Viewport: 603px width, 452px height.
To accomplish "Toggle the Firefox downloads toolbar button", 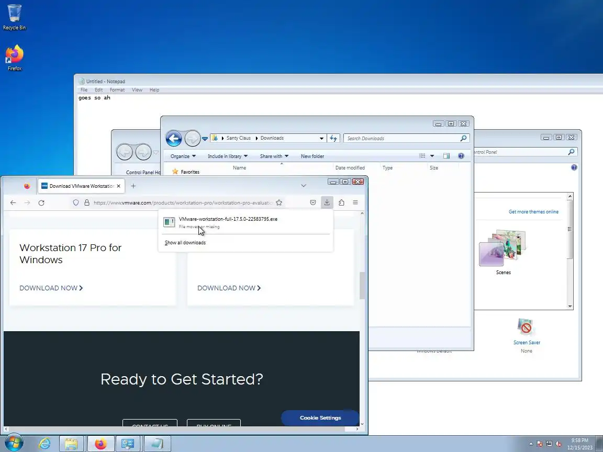I will pos(327,202).
